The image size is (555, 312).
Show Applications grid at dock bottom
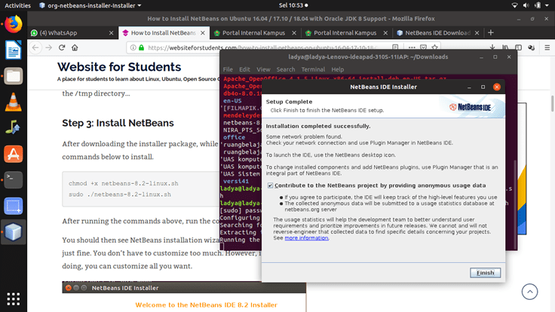coord(14,298)
